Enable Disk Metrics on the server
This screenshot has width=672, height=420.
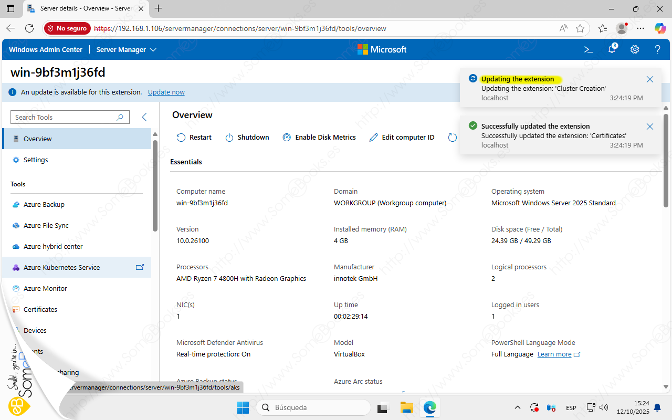click(x=319, y=138)
